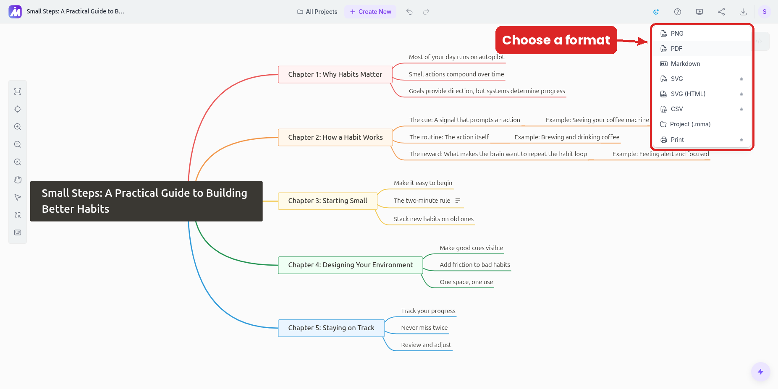
Task: Start presentation mode from top bar
Action: pyautogui.click(x=699, y=12)
